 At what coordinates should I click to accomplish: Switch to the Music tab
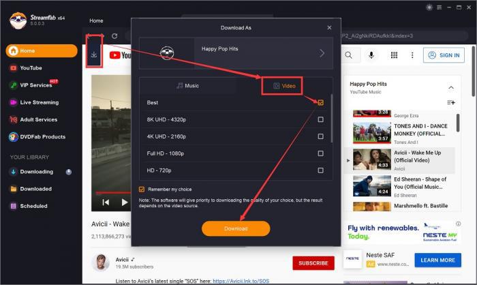pyautogui.click(x=188, y=86)
